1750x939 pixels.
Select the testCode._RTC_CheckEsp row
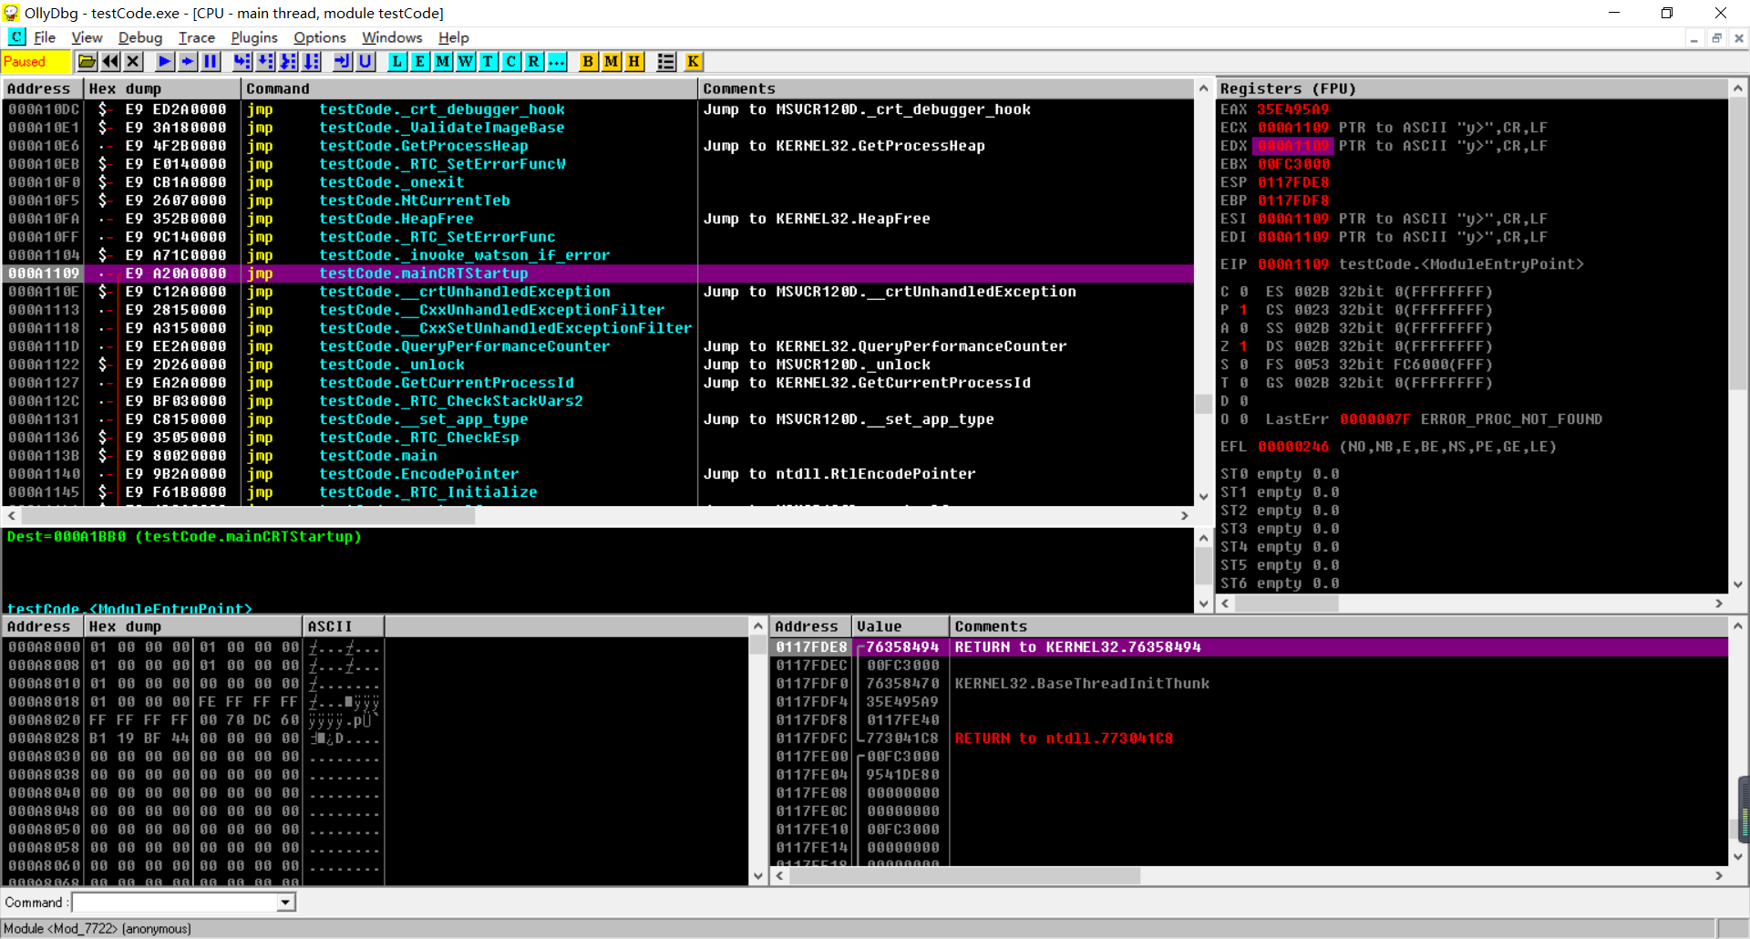coord(598,438)
